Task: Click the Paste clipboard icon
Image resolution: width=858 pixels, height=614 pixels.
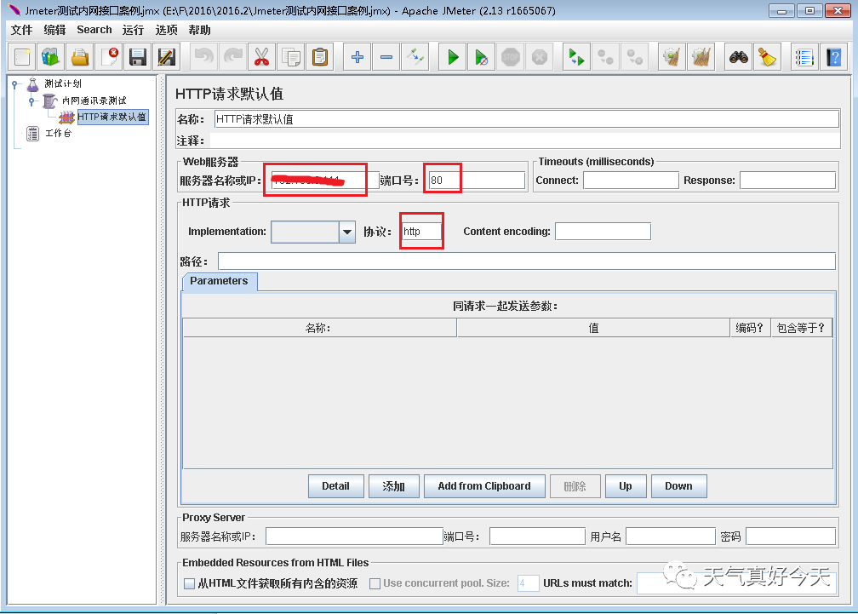Action: 319,57
